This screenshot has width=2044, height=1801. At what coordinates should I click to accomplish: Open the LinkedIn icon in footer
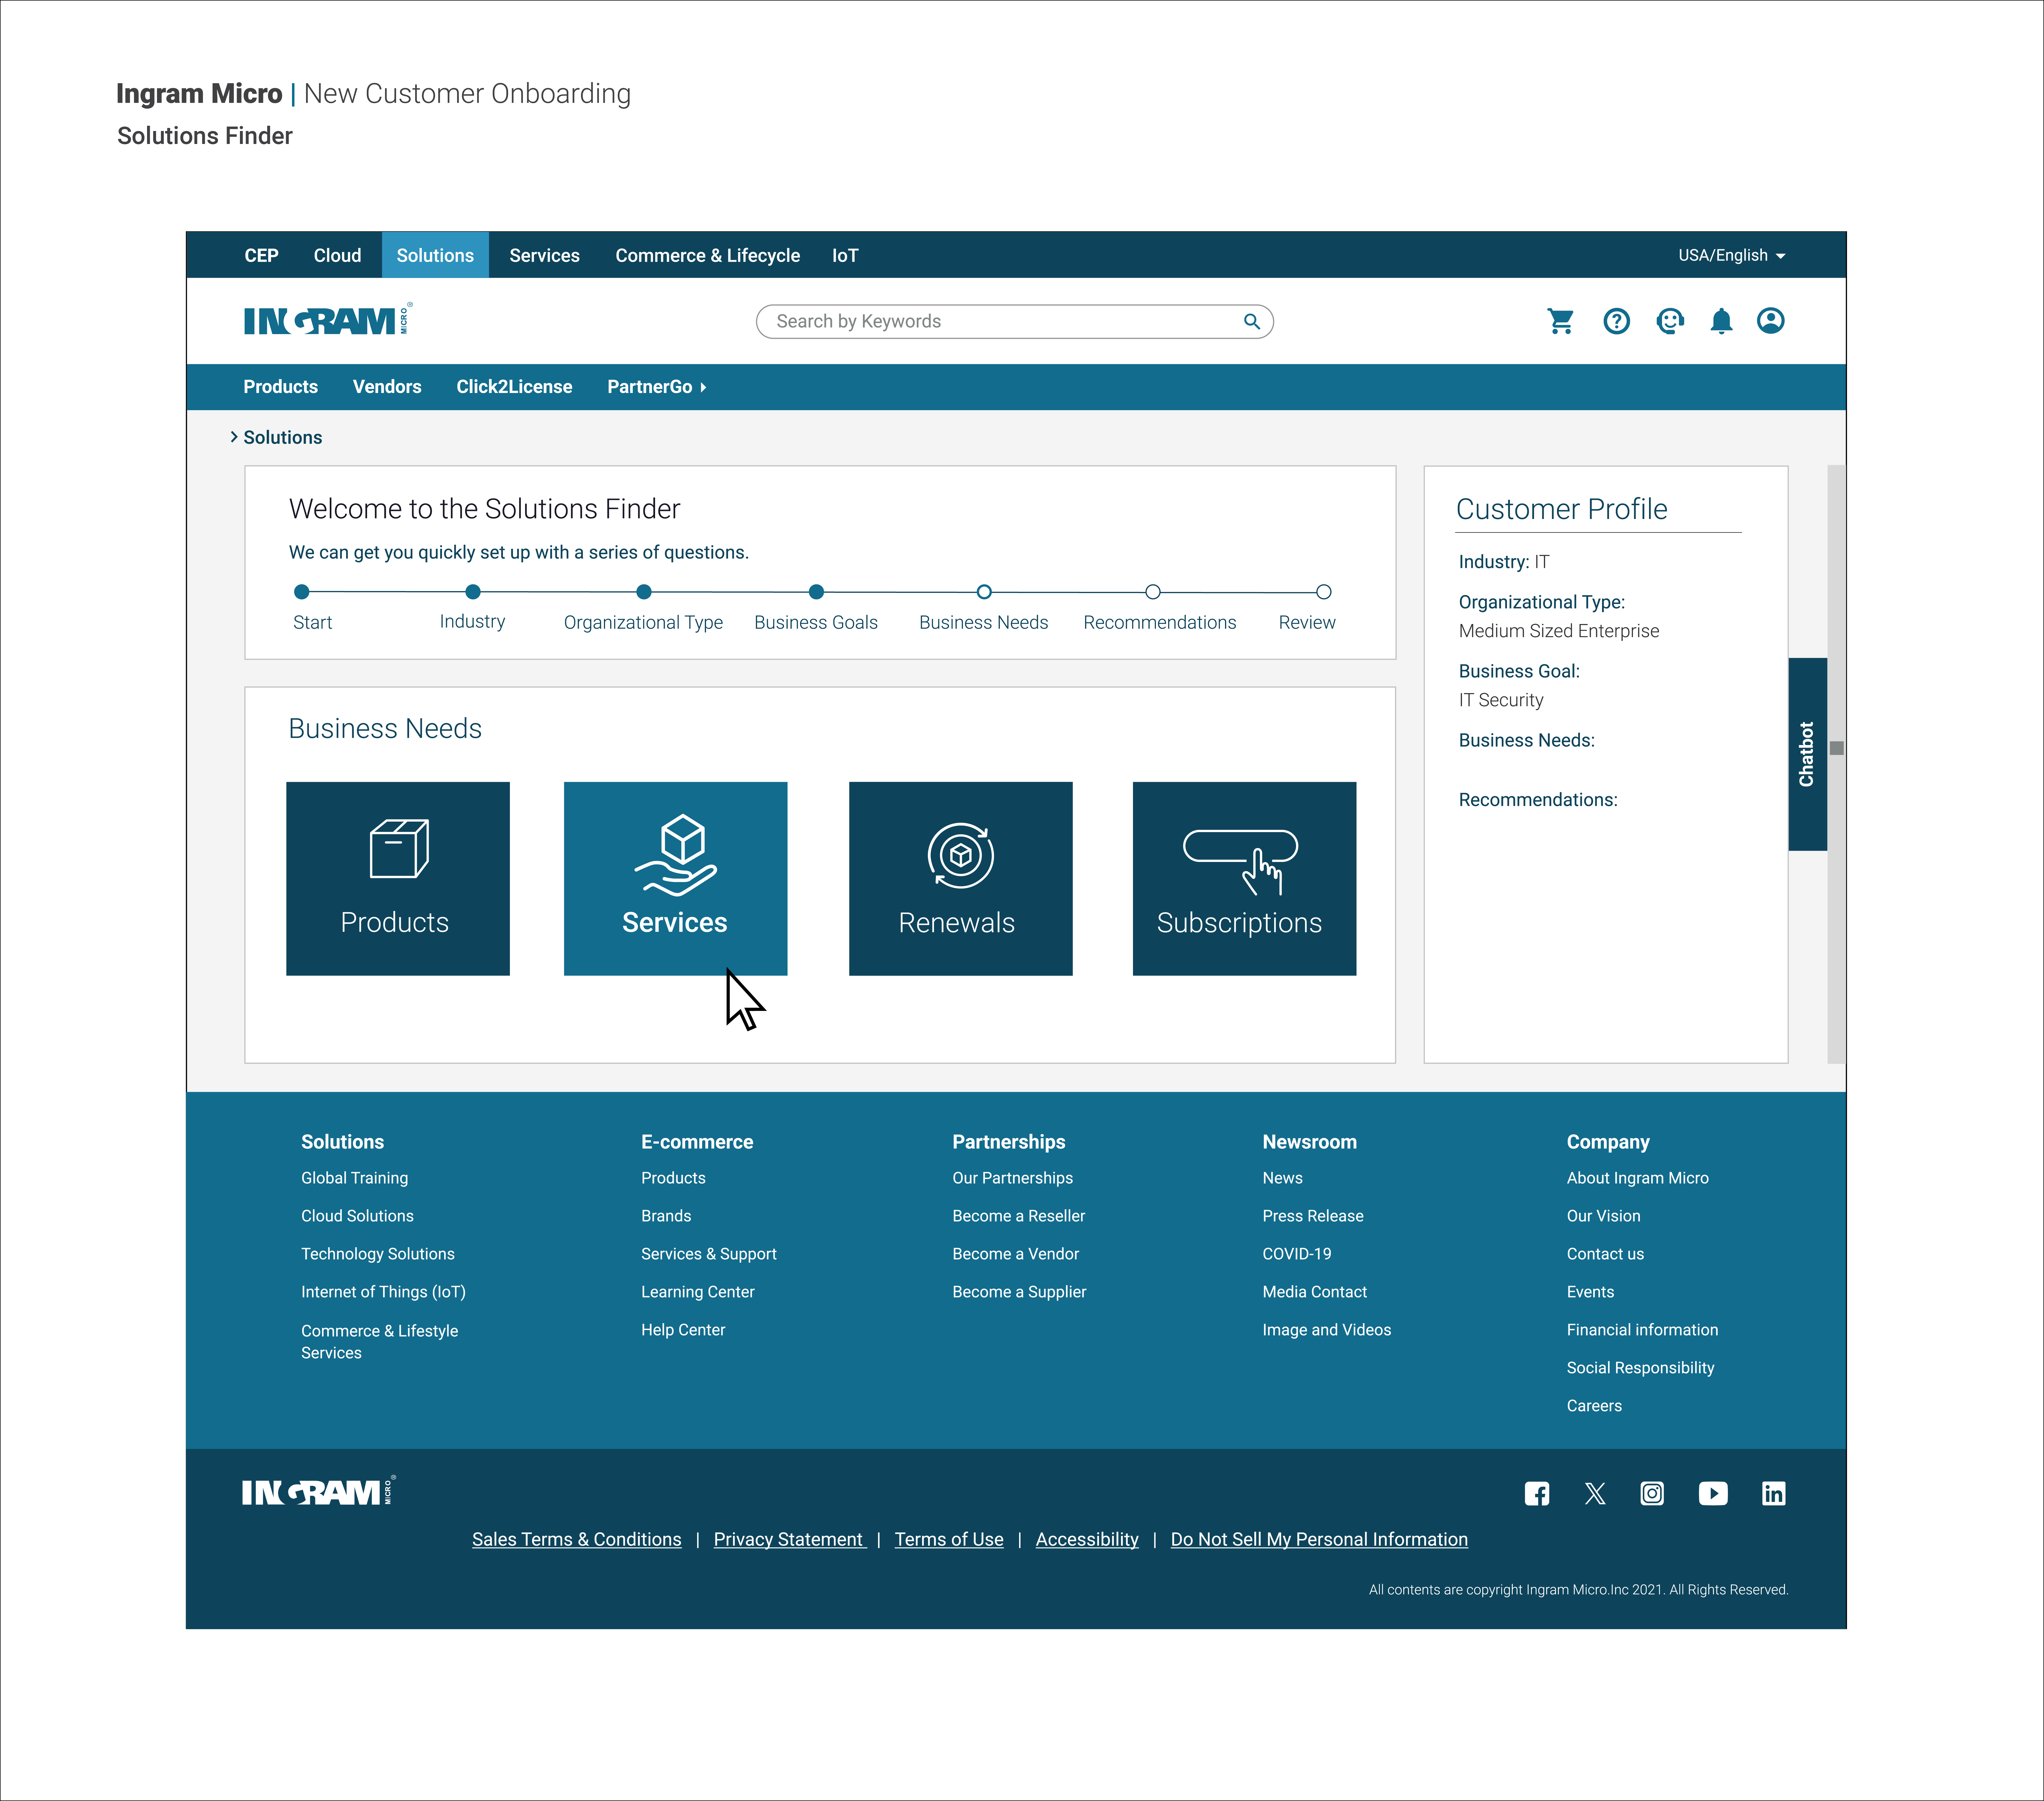[1773, 1493]
